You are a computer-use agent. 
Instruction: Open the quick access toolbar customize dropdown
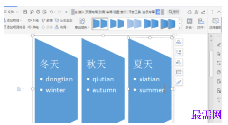66,12
